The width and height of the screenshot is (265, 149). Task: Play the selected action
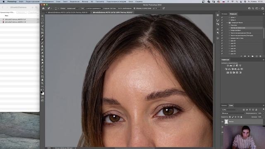point(248,56)
